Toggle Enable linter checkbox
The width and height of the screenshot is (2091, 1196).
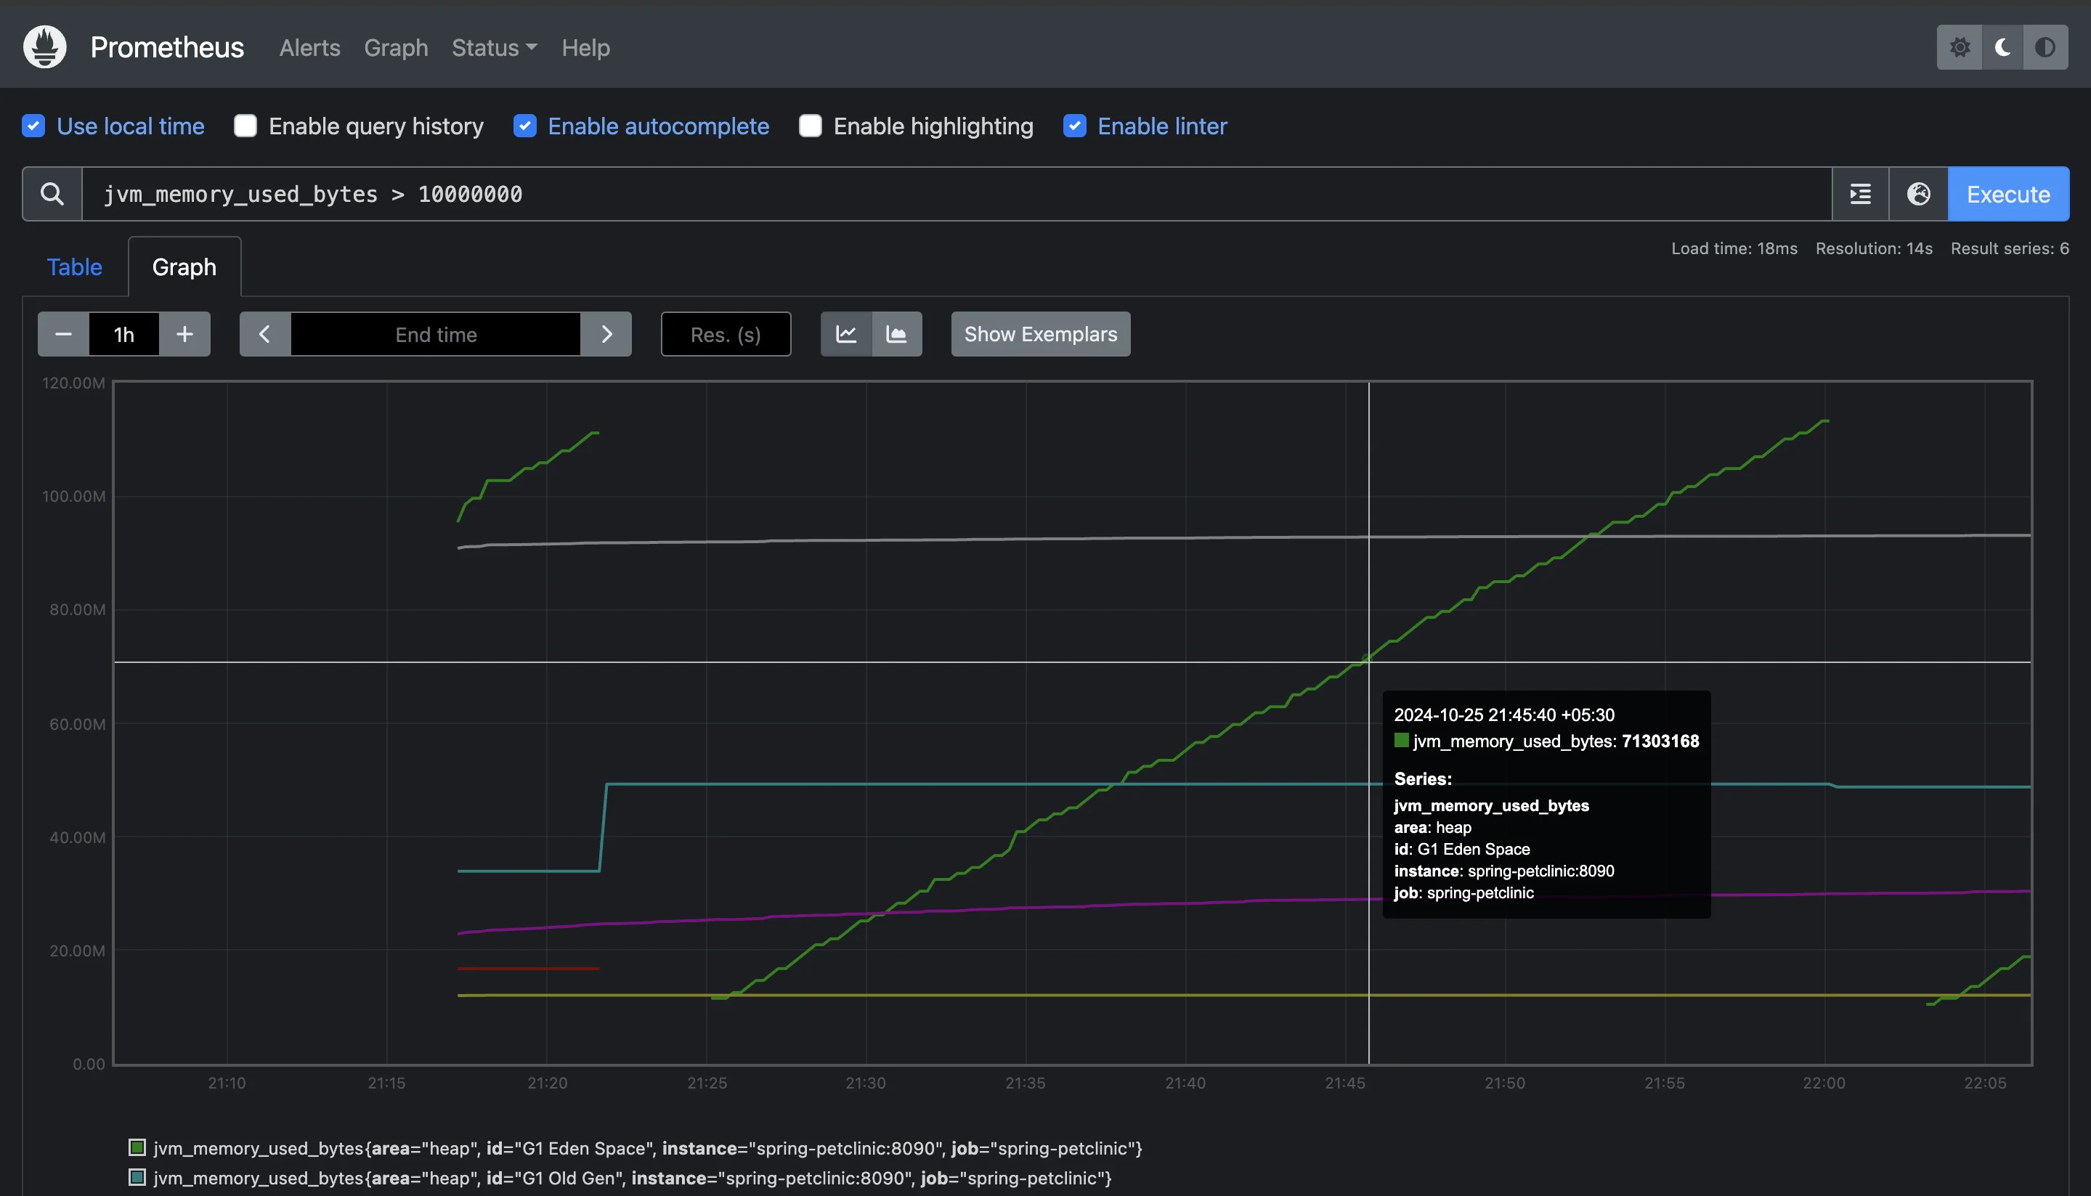pyautogui.click(x=1074, y=126)
